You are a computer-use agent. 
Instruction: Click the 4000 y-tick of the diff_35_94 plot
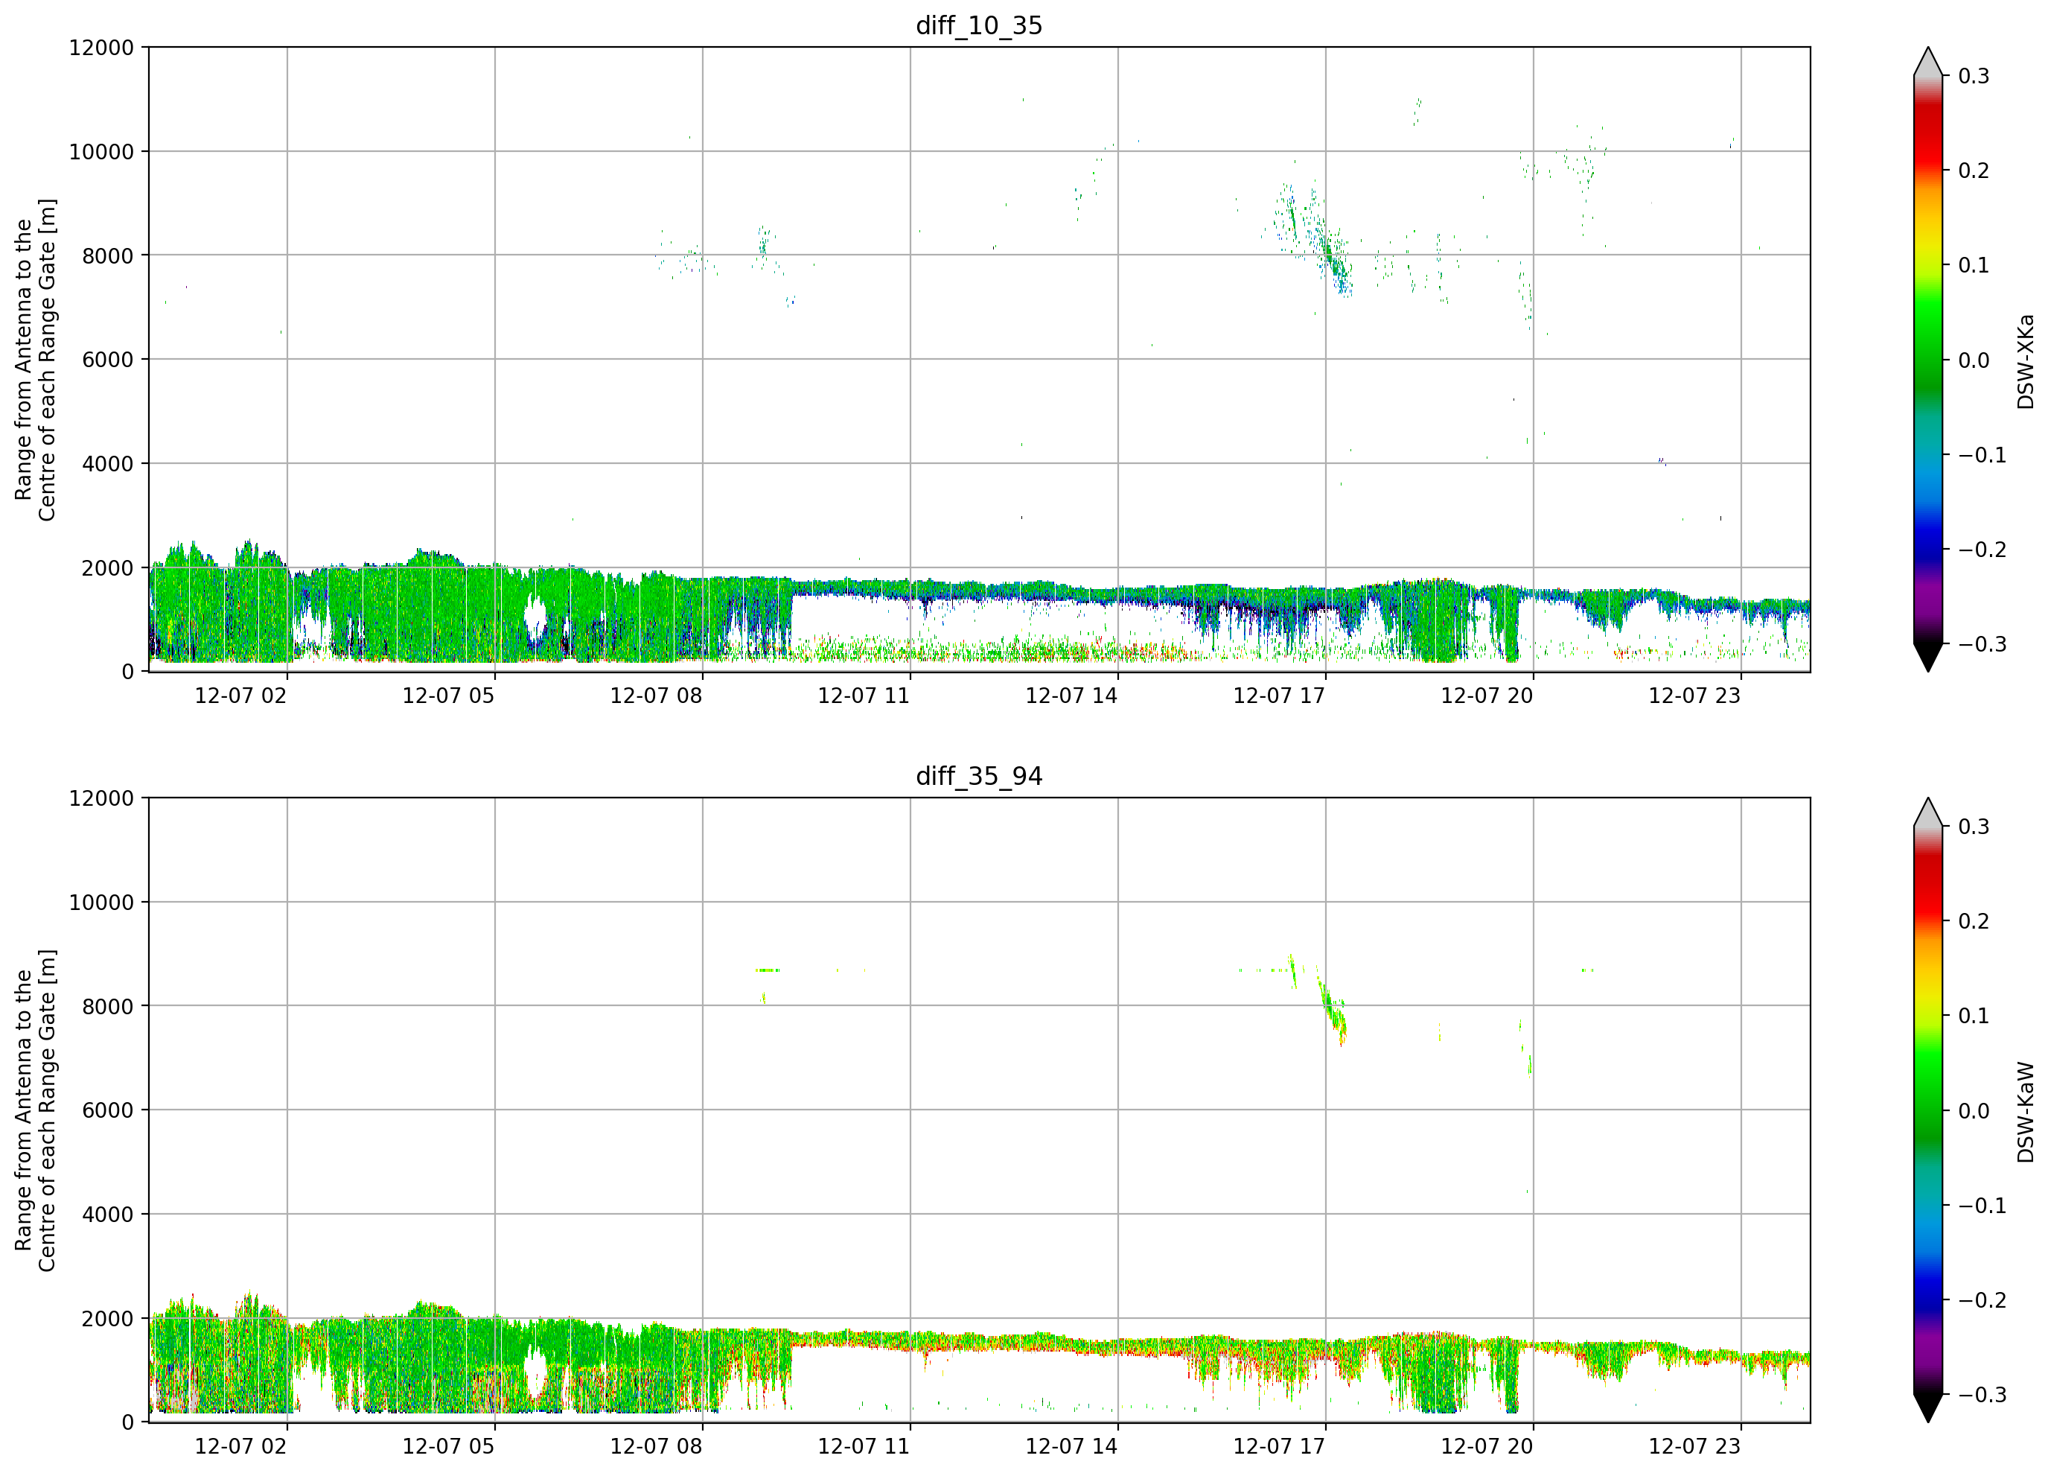108,1215
